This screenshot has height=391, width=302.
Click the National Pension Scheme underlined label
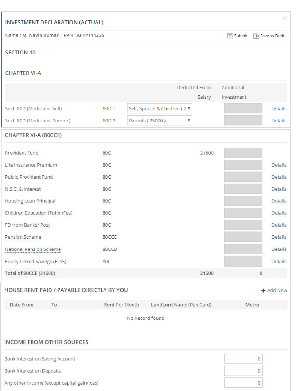click(33, 249)
